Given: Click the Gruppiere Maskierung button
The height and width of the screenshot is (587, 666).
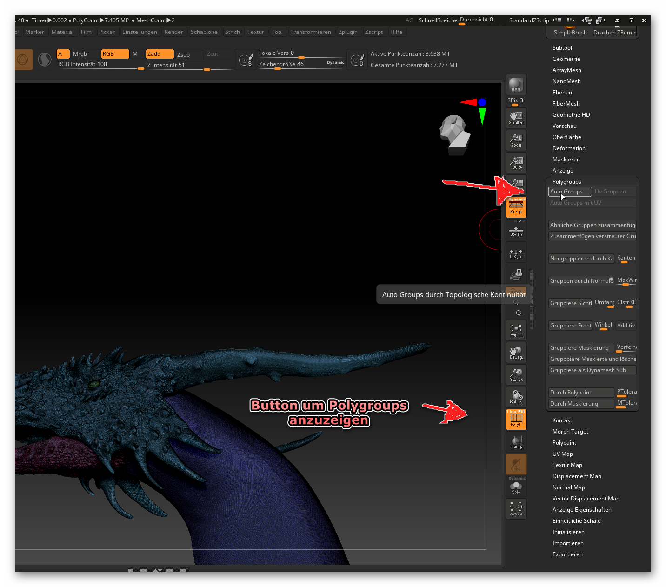Looking at the screenshot, I should click(x=580, y=348).
